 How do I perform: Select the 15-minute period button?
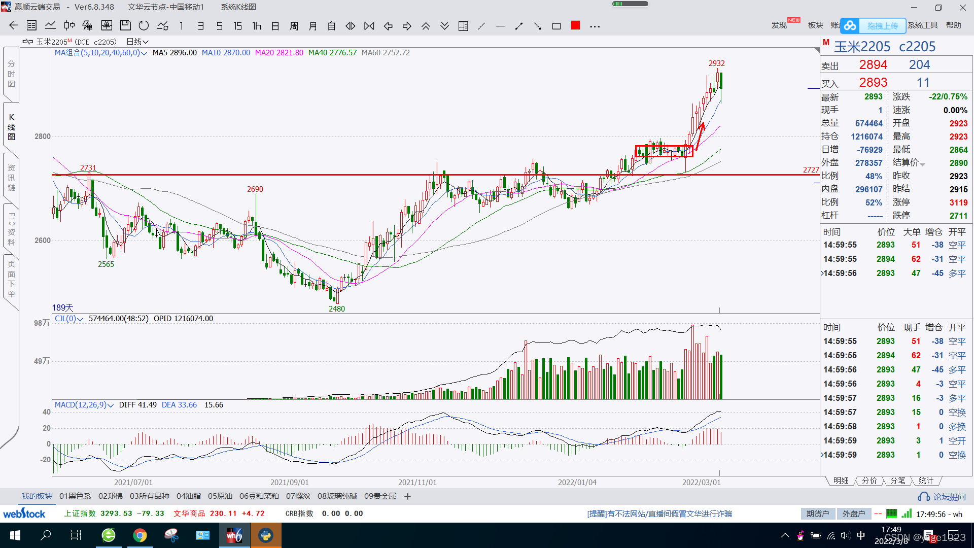pyautogui.click(x=238, y=26)
